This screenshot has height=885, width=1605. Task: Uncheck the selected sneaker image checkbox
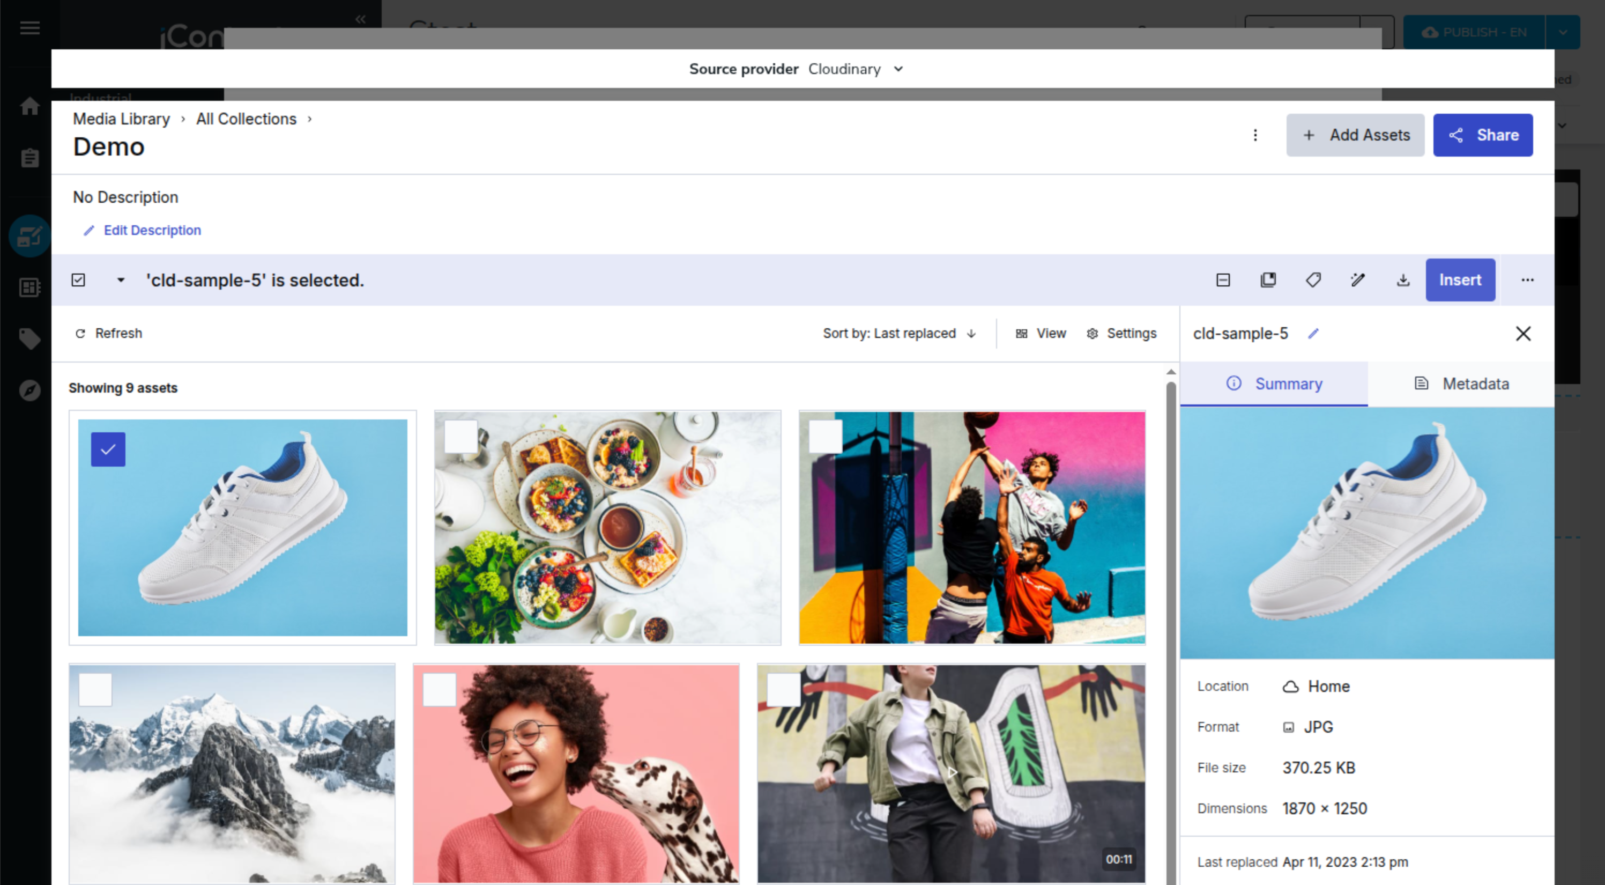point(108,449)
